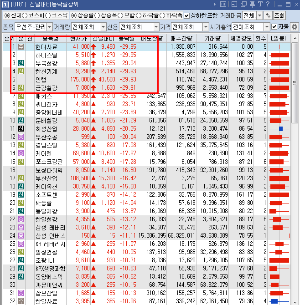Open the KPX생명과학 stock name
Viewport: 300px width, 305px height.
pos(51,269)
